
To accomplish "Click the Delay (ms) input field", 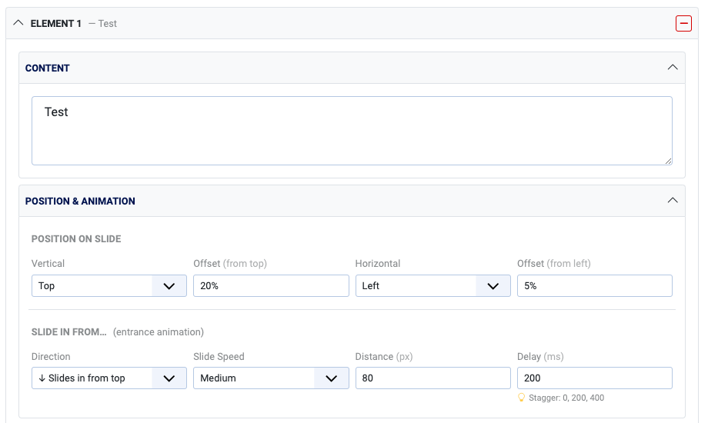I will 594,378.
